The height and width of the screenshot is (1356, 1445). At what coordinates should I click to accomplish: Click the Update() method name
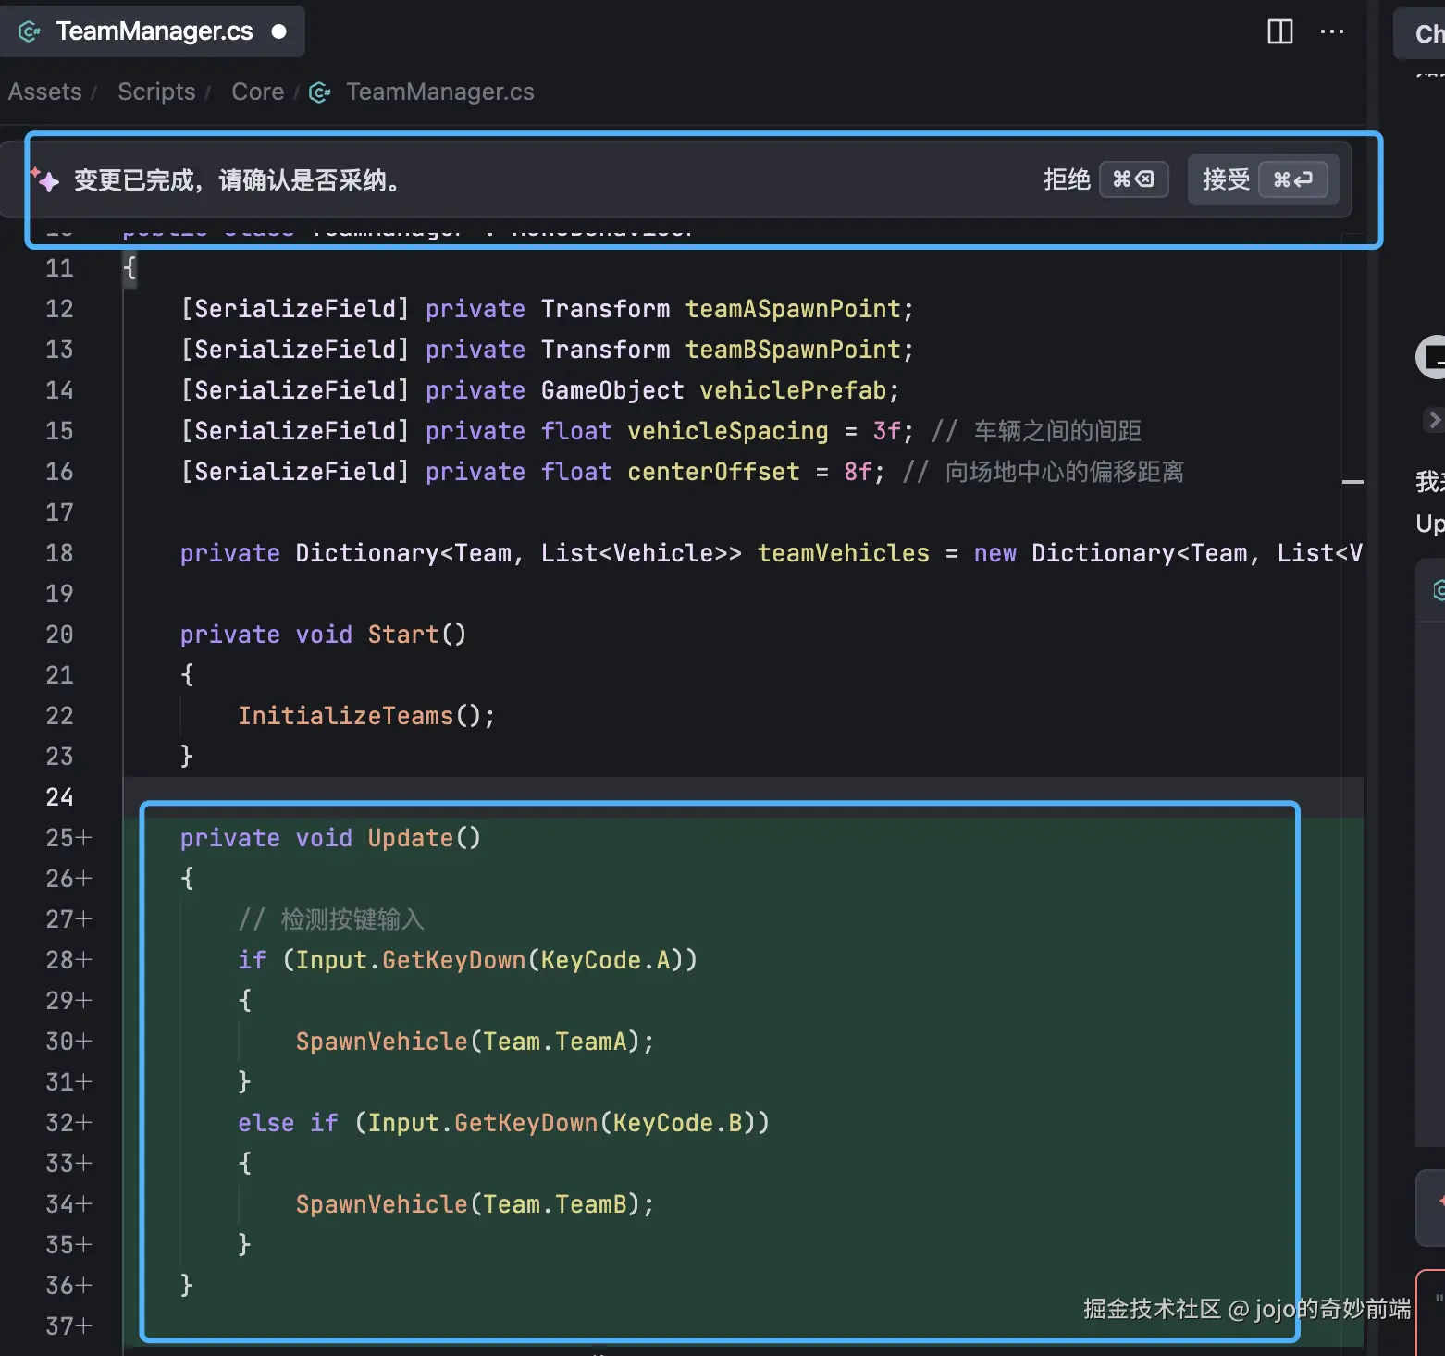(424, 838)
